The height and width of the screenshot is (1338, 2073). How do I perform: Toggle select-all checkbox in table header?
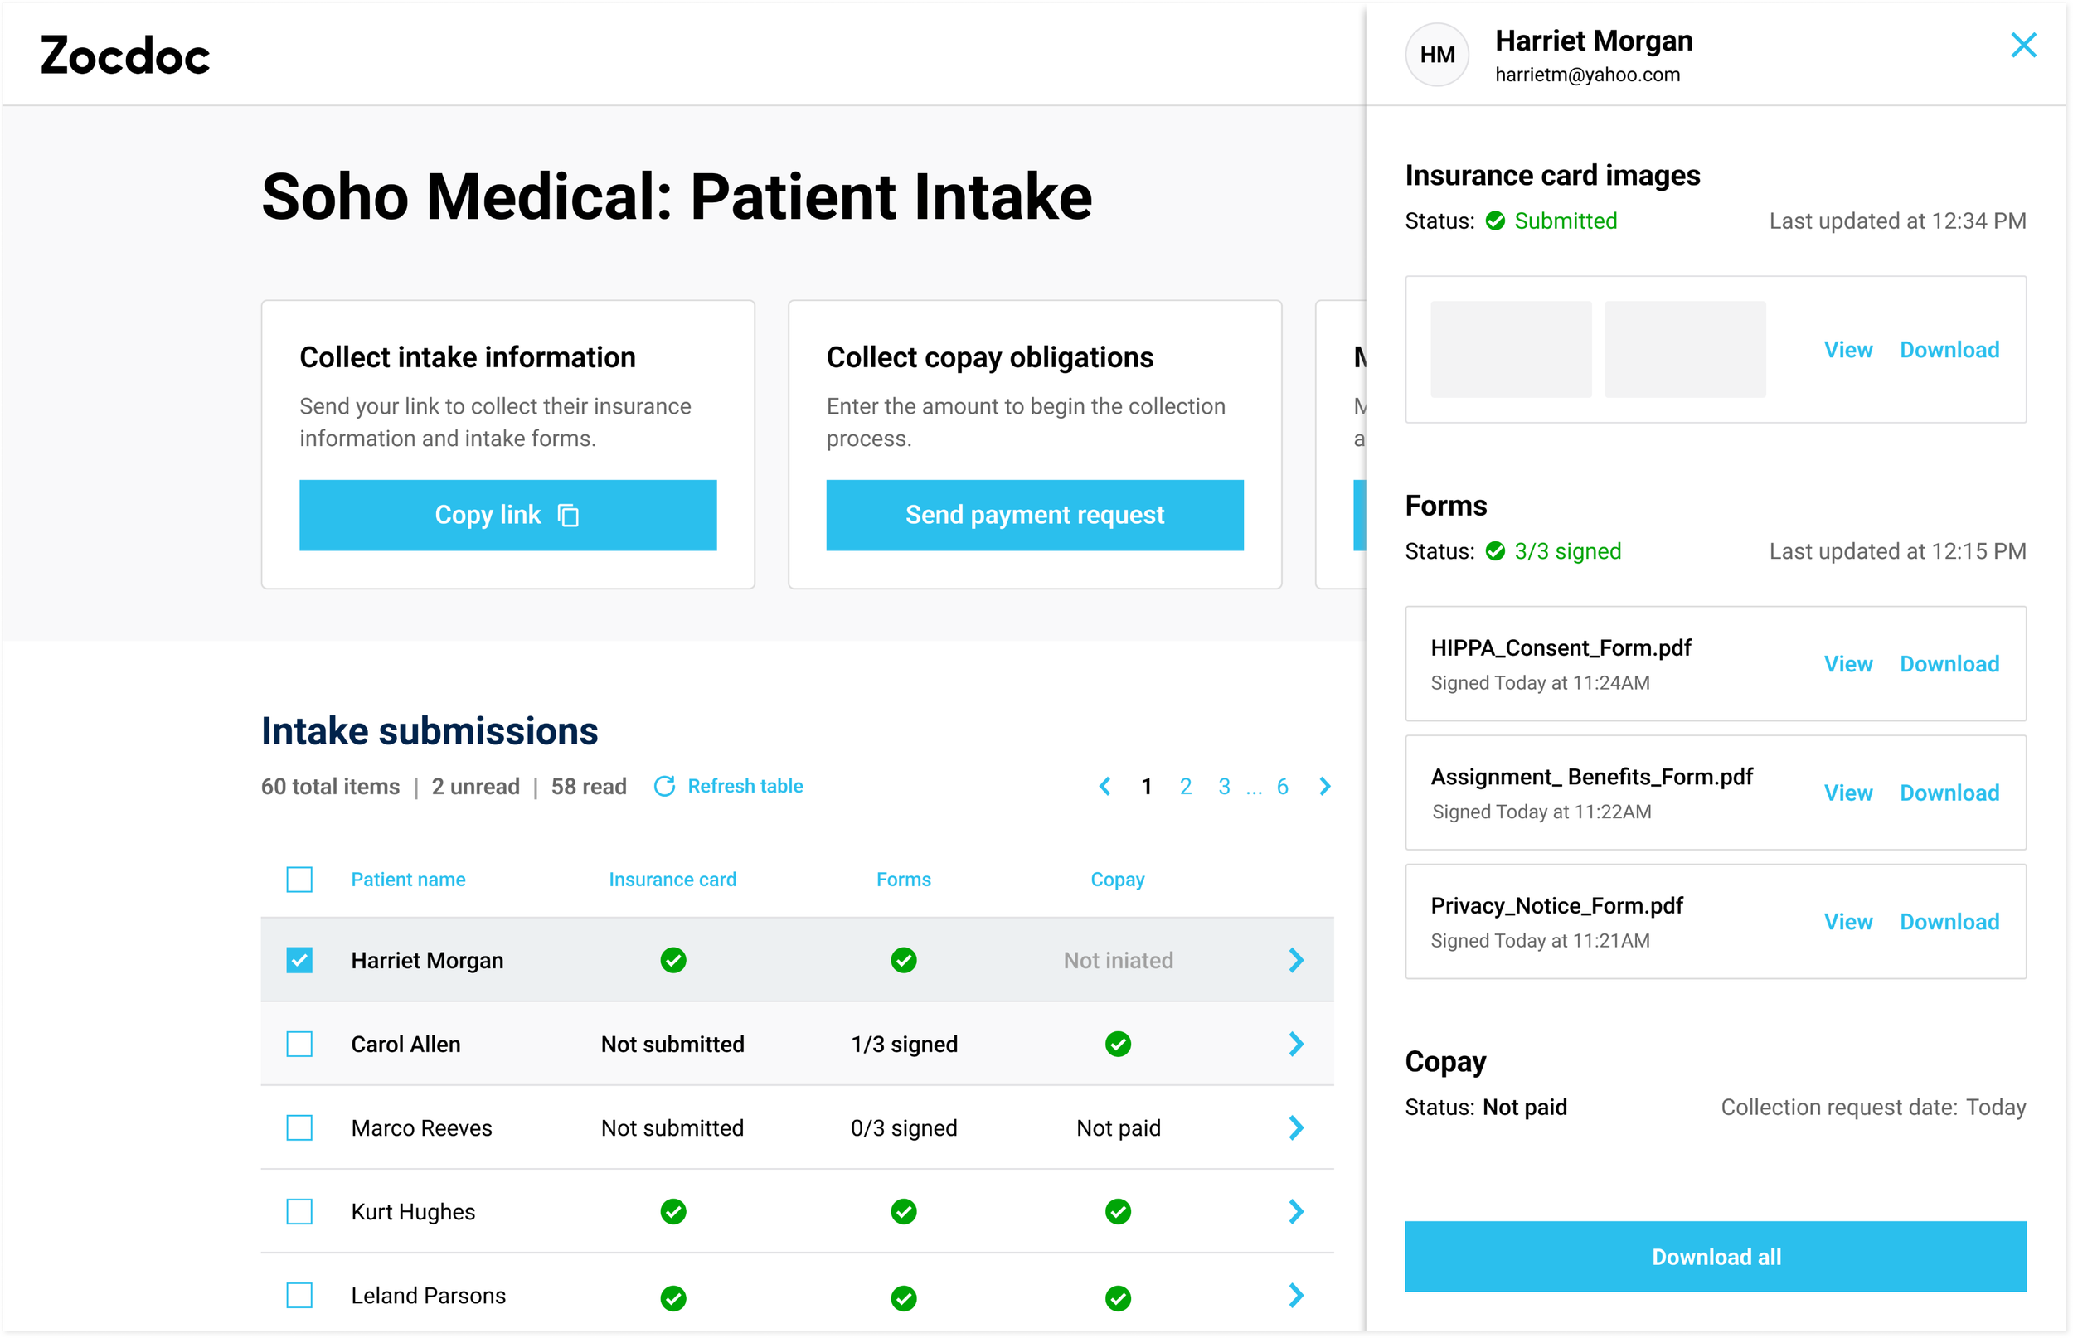[299, 880]
